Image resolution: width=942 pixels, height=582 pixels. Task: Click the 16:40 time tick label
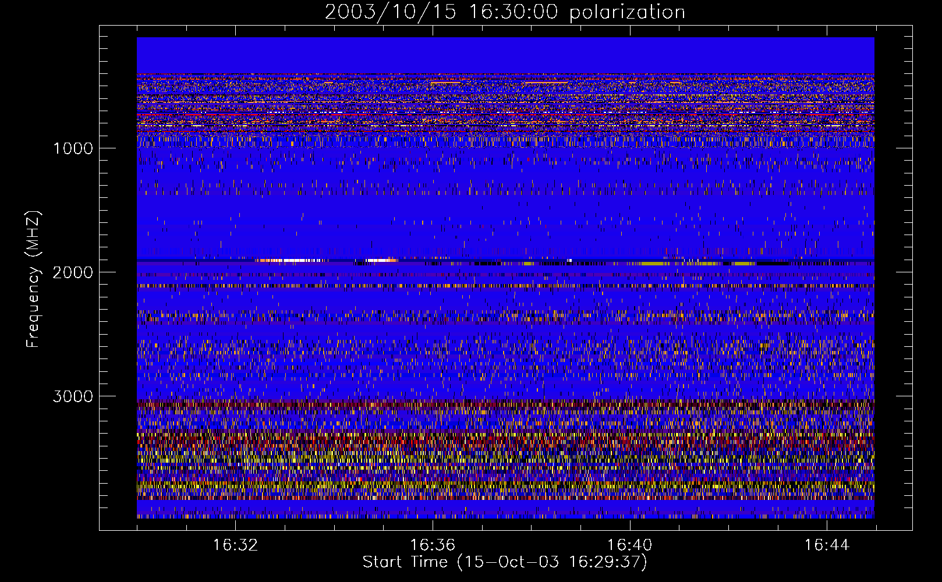tap(630, 545)
